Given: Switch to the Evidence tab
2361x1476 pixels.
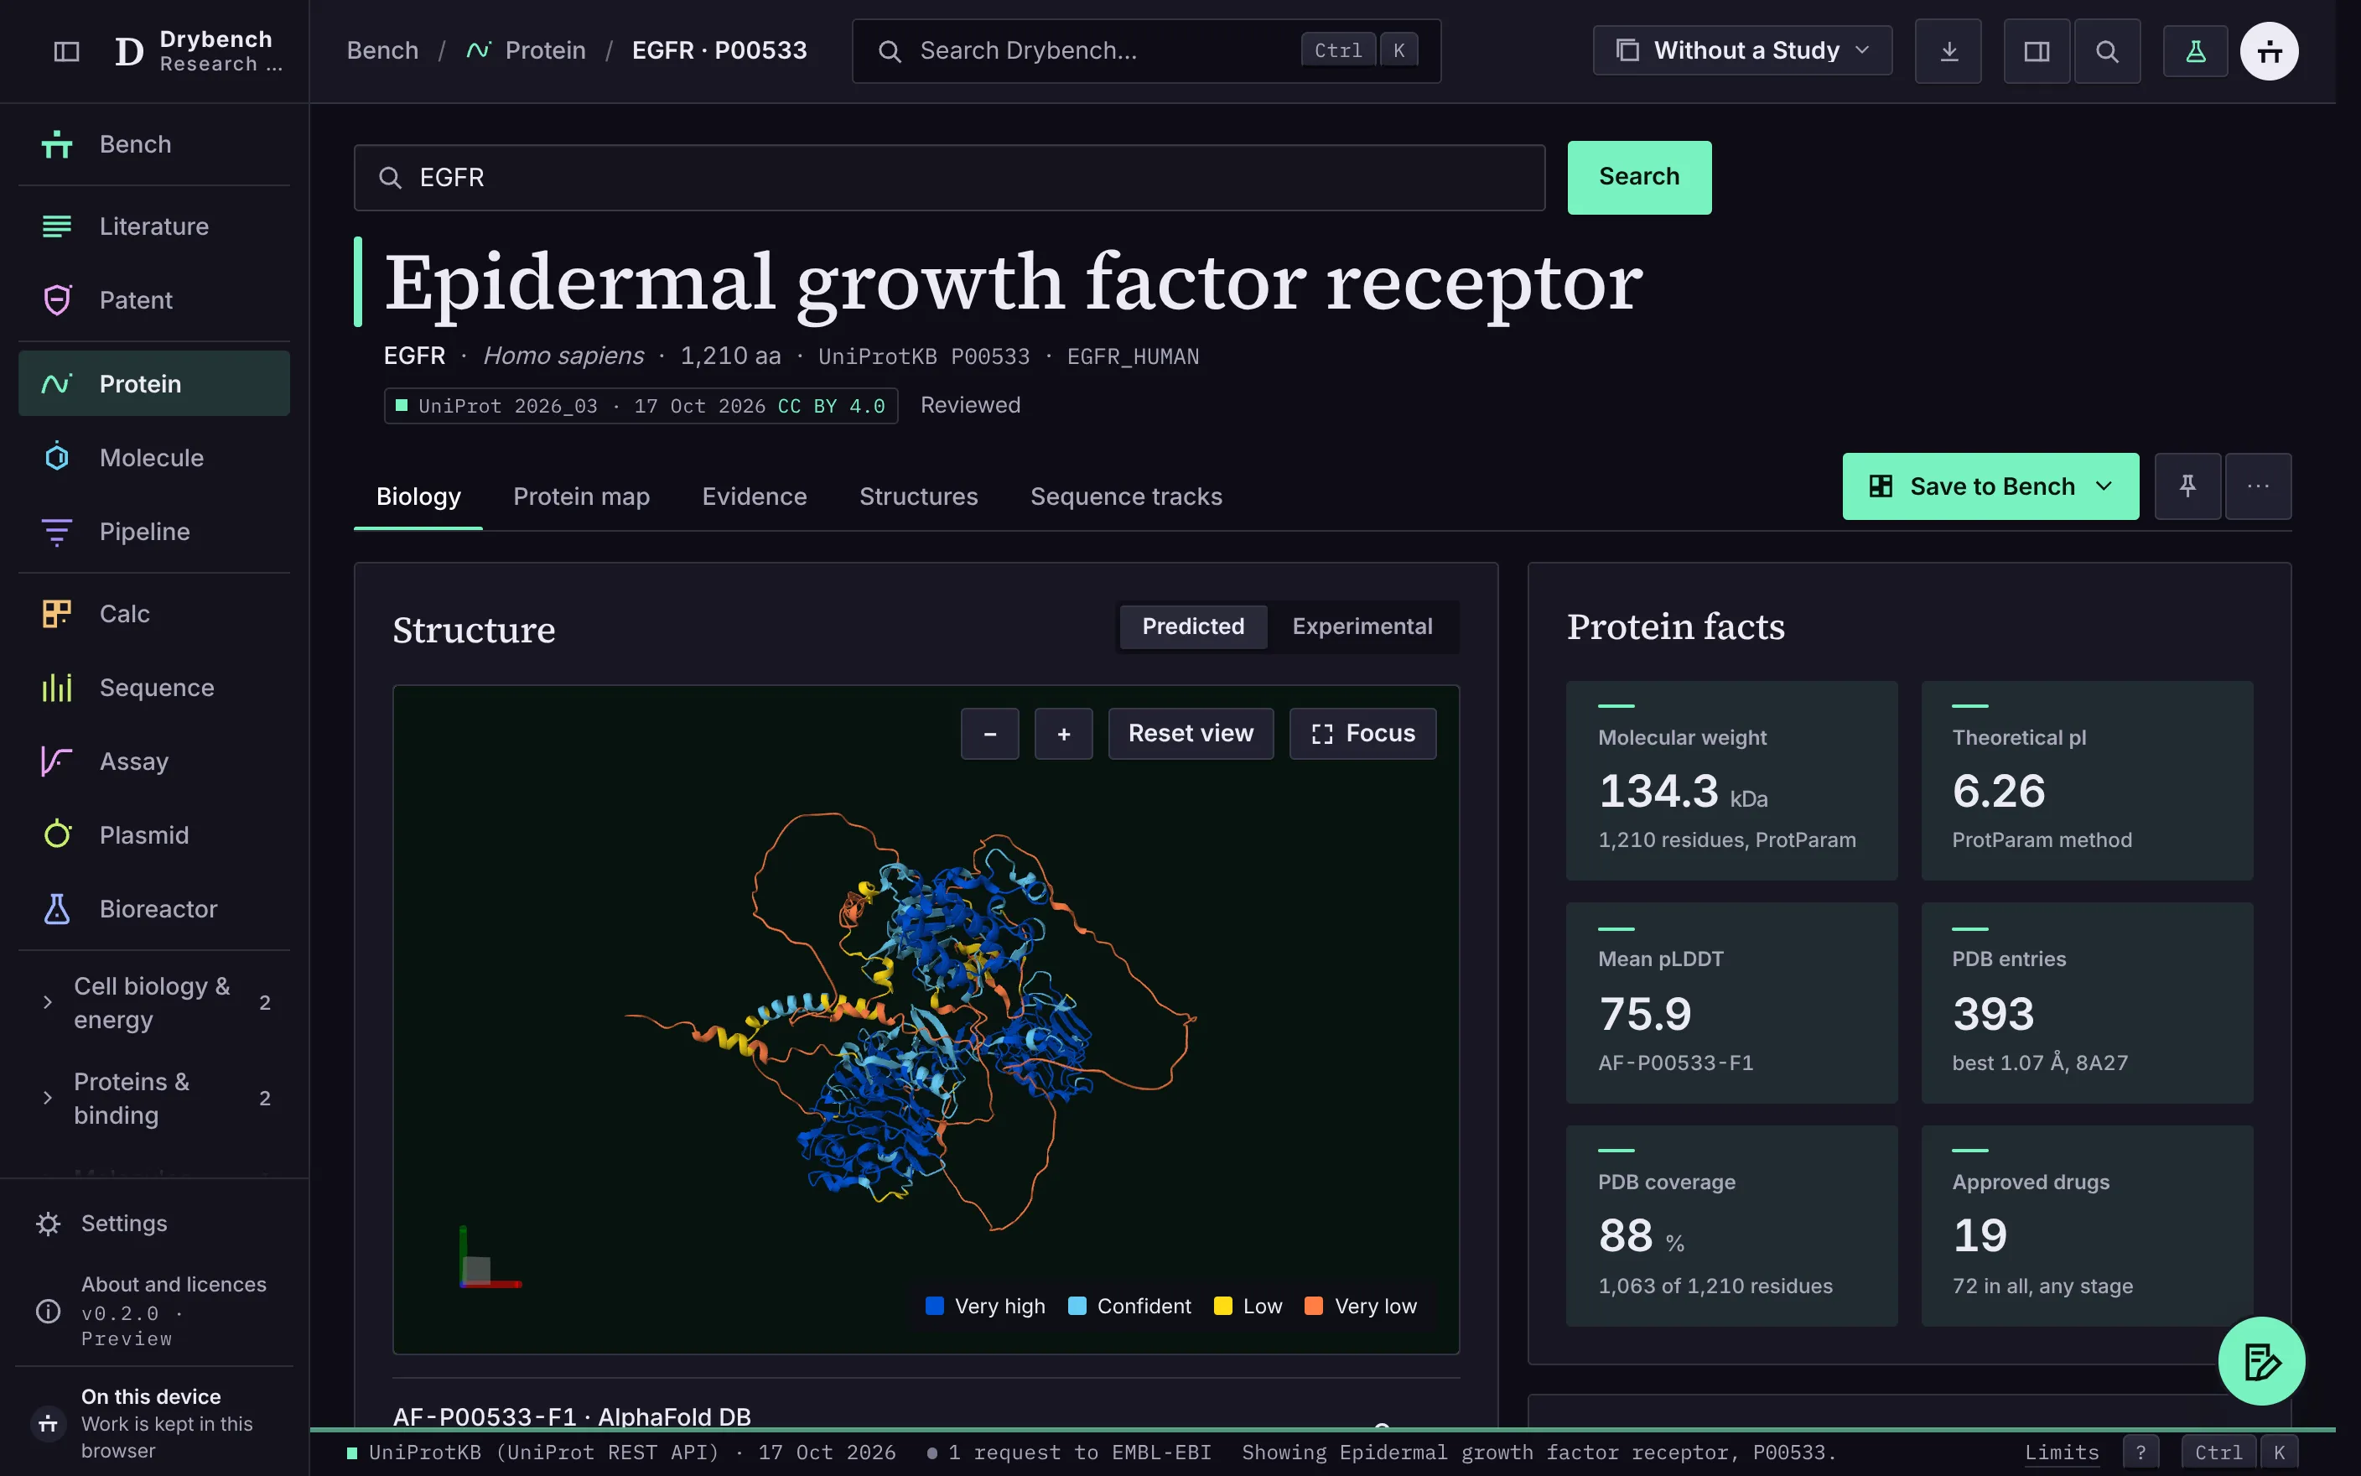Looking at the screenshot, I should (754, 496).
